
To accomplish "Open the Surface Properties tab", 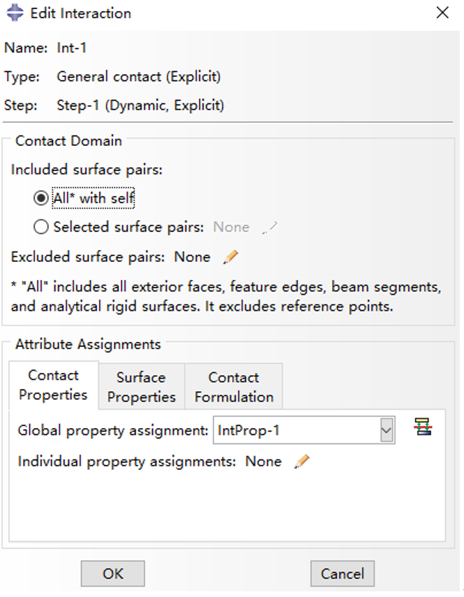I will tap(141, 387).
